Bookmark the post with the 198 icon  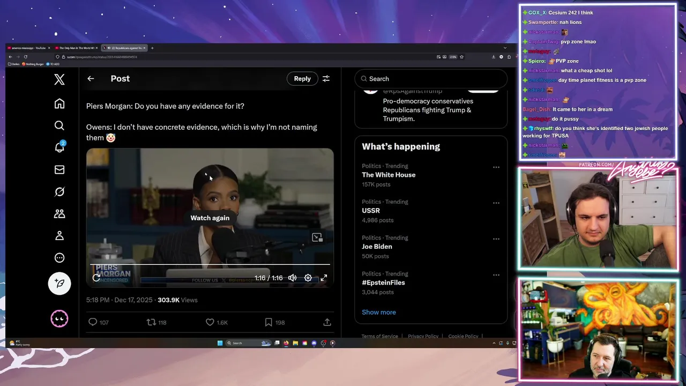[274, 322]
